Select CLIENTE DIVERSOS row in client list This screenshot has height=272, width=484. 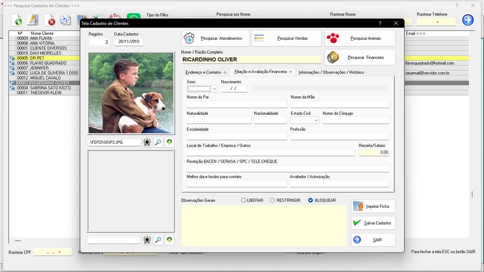44,48
